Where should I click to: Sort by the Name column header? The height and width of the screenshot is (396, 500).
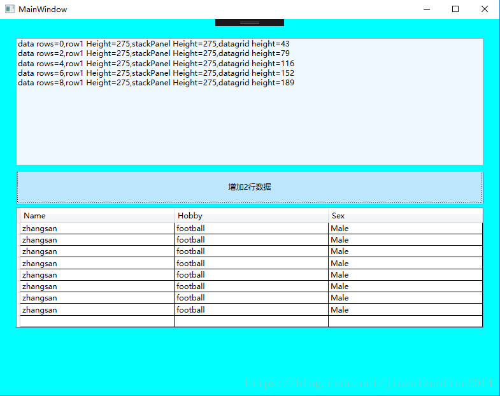[97, 216]
